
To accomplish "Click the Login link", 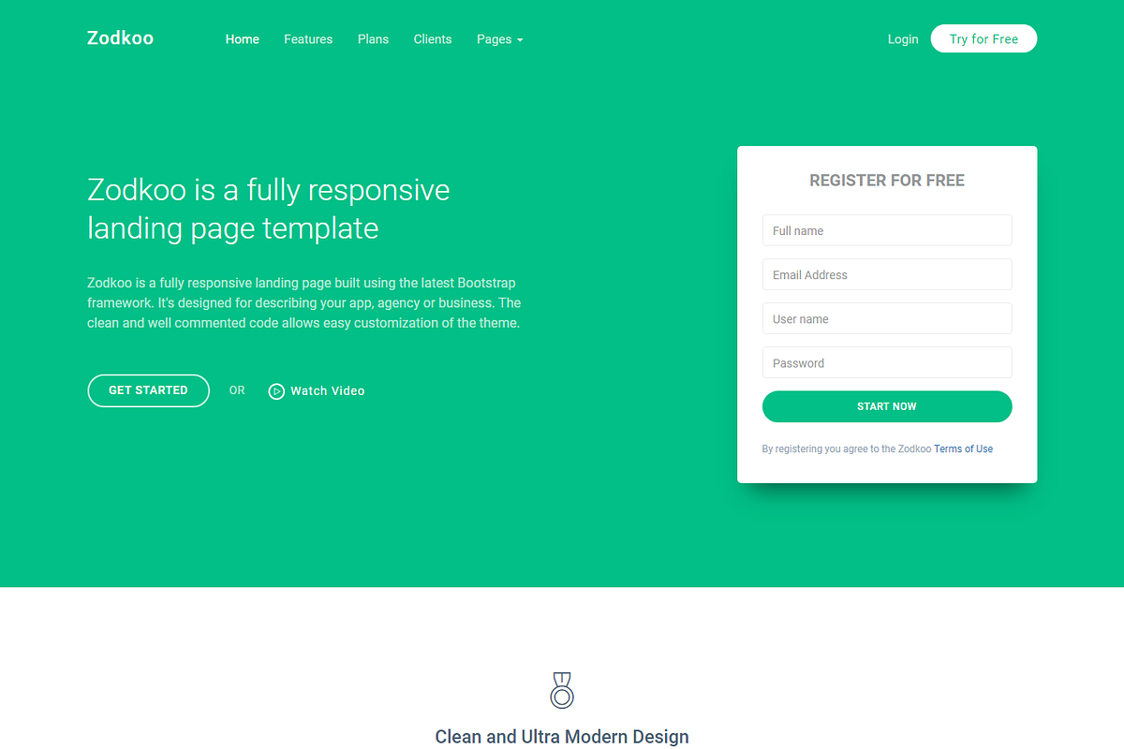I will 903,39.
